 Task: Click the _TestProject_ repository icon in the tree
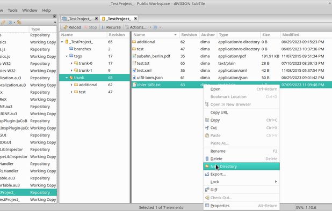(67, 42)
